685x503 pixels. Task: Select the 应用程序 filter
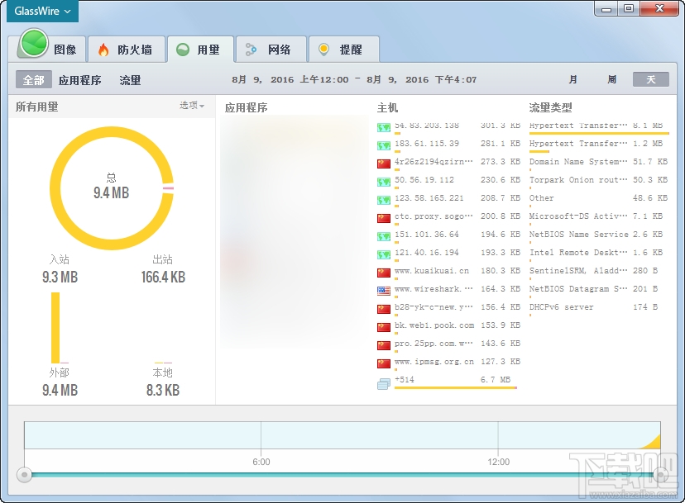[80, 80]
